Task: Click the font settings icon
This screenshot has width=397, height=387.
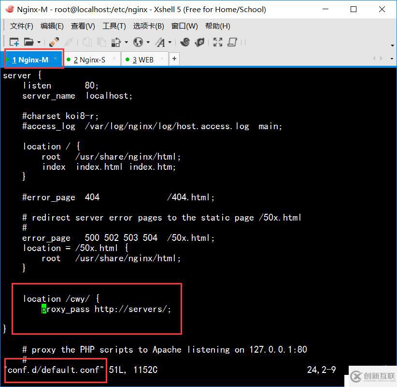Action: tap(160, 42)
